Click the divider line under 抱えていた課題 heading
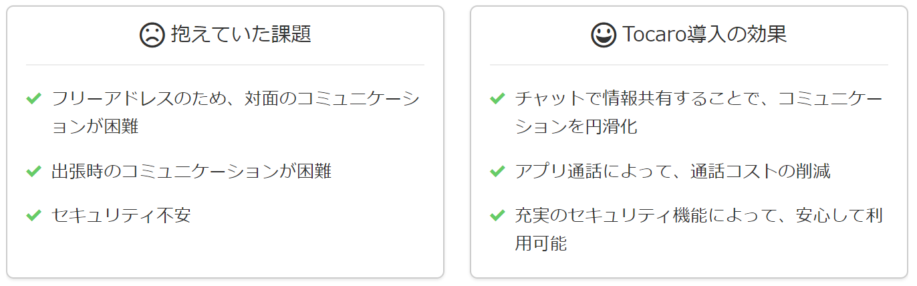The height and width of the screenshot is (286, 917). pos(225,65)
